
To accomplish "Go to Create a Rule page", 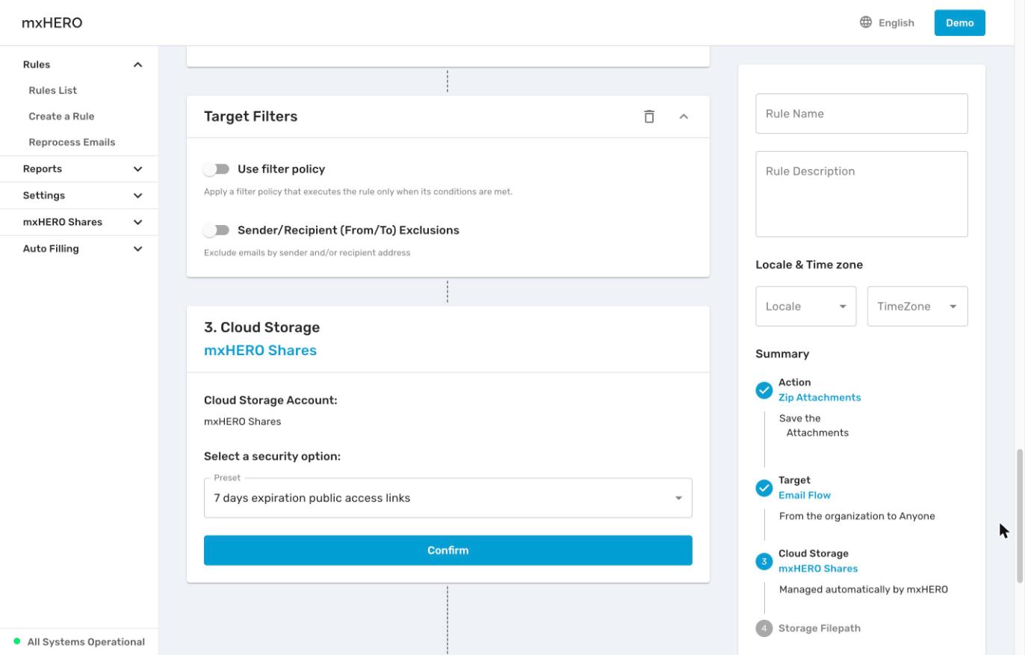I will pyautogui.click(x=61, y=117).
